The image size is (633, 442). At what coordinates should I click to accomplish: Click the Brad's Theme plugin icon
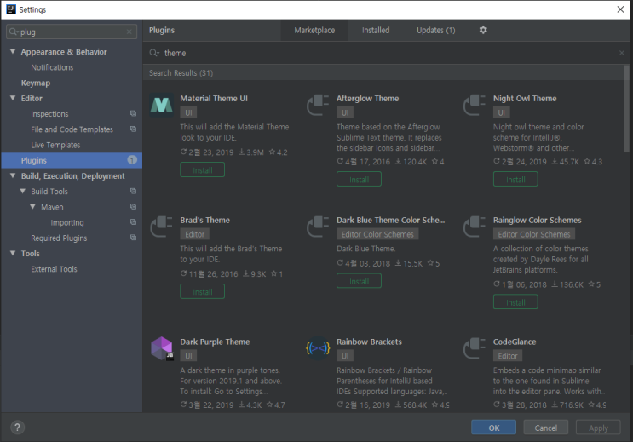coord(162,227)
